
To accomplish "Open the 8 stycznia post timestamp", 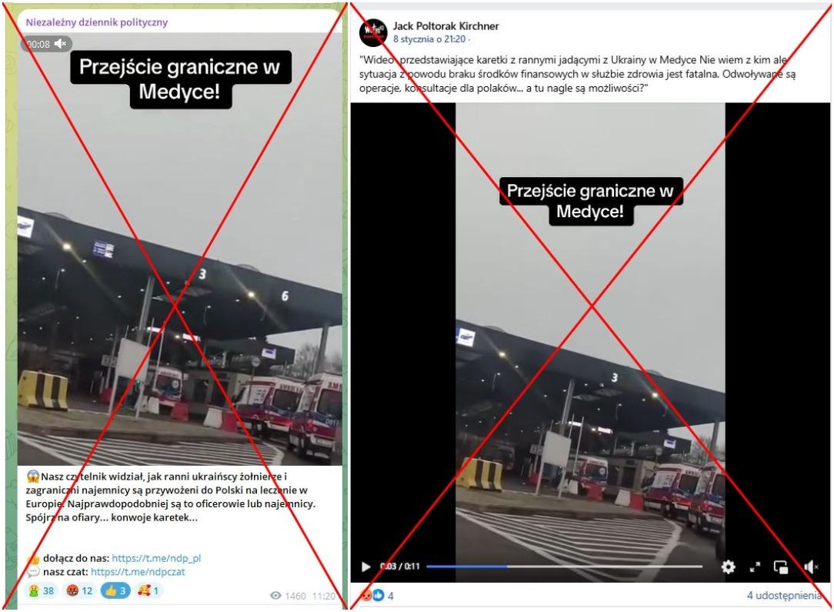I will [x=429, y=39].
